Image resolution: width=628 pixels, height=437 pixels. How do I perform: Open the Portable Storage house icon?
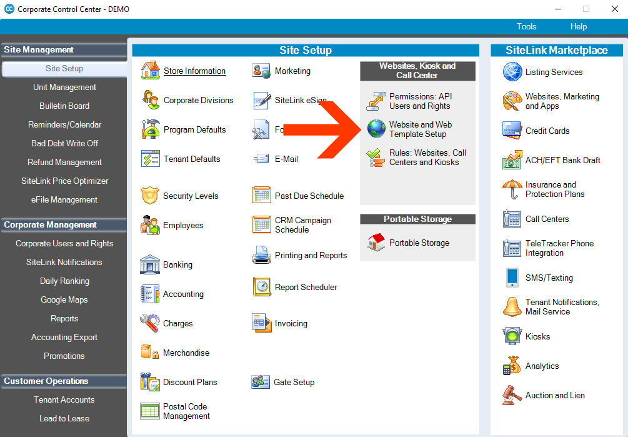click(x=376, y=243)
